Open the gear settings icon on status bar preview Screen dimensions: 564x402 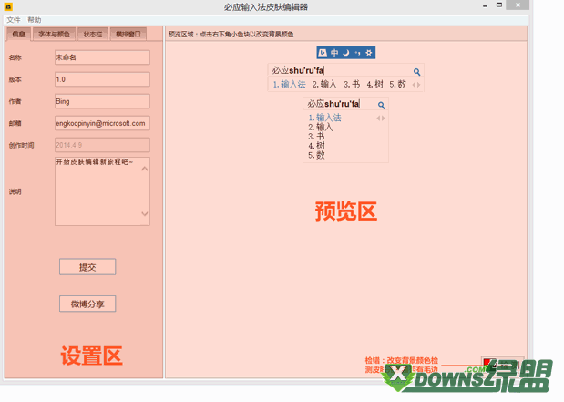pyautogui.click(x=369, y=53)
